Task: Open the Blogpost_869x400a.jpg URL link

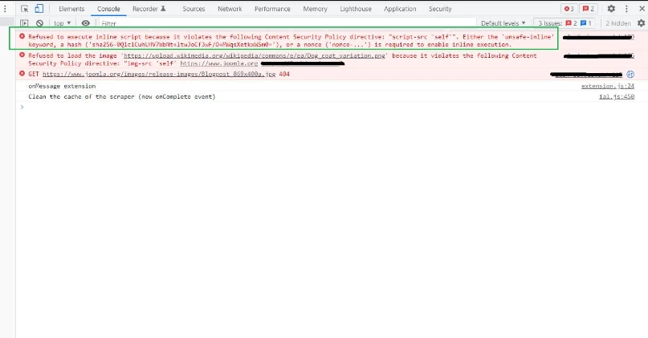Action: pos(159,74)
